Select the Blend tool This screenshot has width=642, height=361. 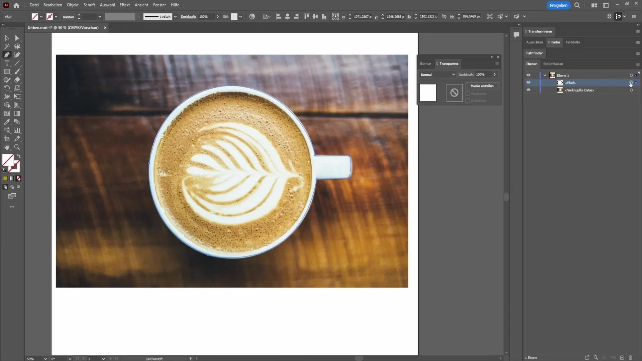tap(17, 122)
